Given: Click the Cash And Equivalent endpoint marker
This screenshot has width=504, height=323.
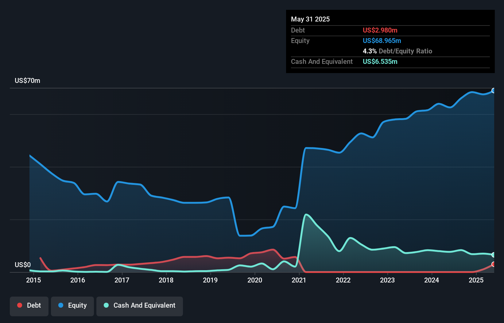Looking at the screenshot, I should (x=494, y=255).
